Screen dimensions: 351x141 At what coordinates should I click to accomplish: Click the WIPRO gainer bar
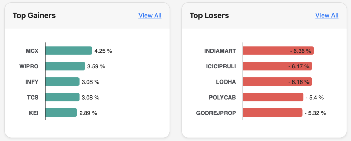coord(65,66)
